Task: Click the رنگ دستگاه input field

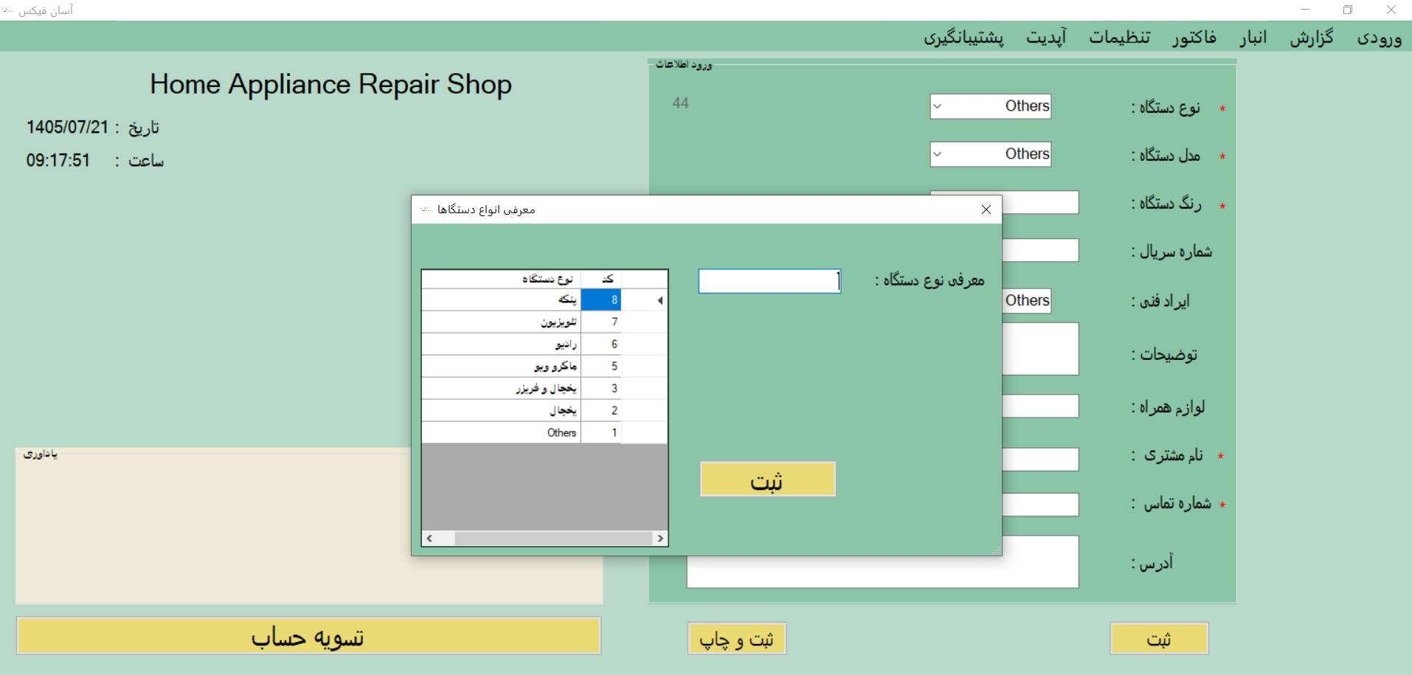Action: (x=1040, y=203)
